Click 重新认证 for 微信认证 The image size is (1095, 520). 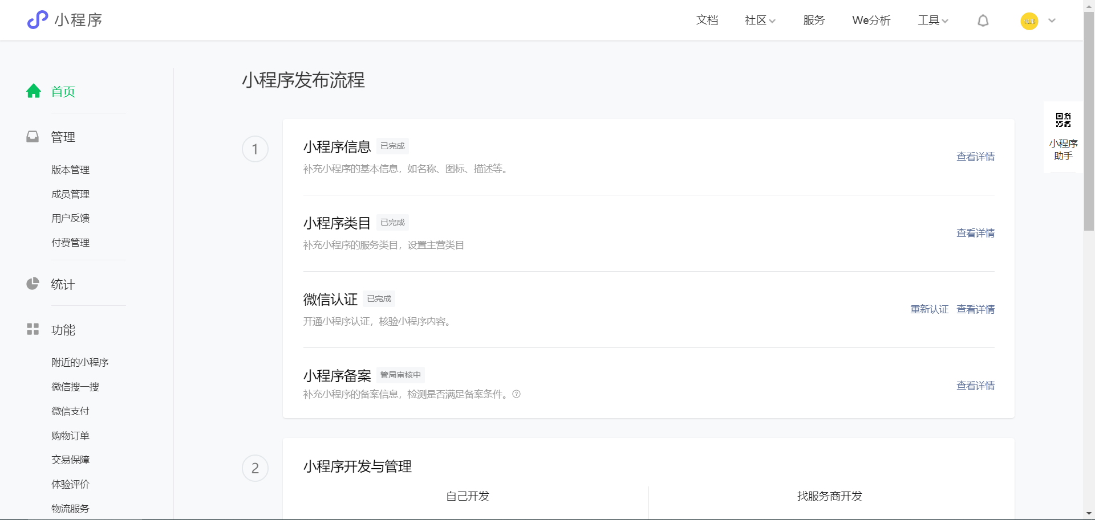point(929,309)
